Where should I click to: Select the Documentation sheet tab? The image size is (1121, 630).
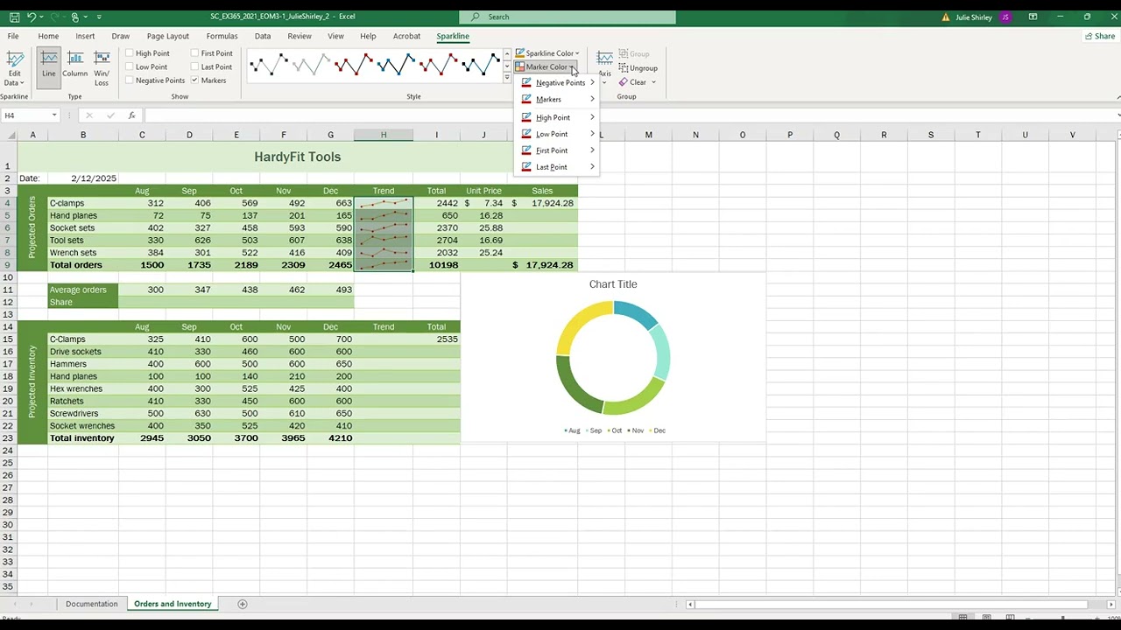[x=91, y=604]
